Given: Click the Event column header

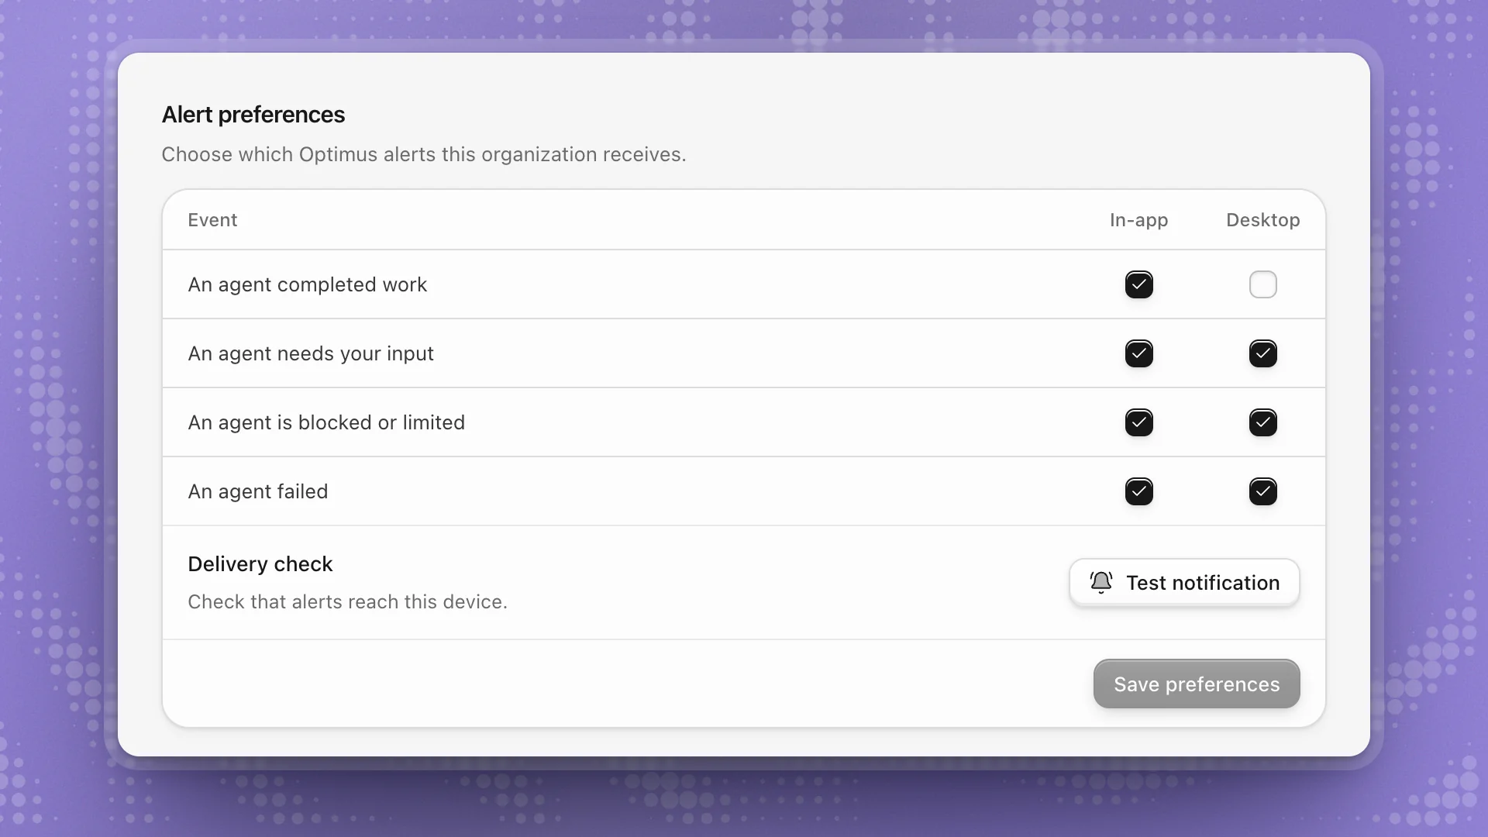Looking at the screenshot, I should coord(212,220).
